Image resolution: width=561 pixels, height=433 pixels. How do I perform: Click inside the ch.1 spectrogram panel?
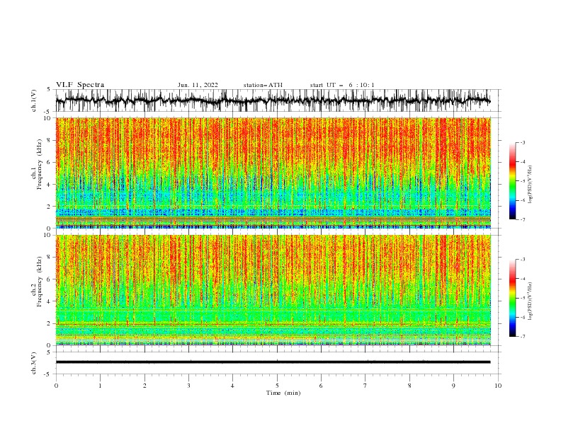click(273, 173)
